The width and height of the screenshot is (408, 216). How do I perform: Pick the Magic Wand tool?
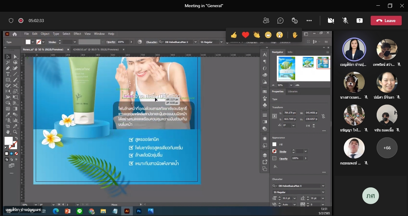[x=8, y=63]
